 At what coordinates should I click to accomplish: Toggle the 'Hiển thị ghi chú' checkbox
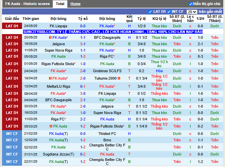191,4
